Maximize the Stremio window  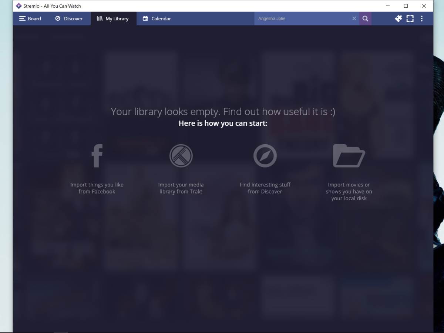point(406,6)
